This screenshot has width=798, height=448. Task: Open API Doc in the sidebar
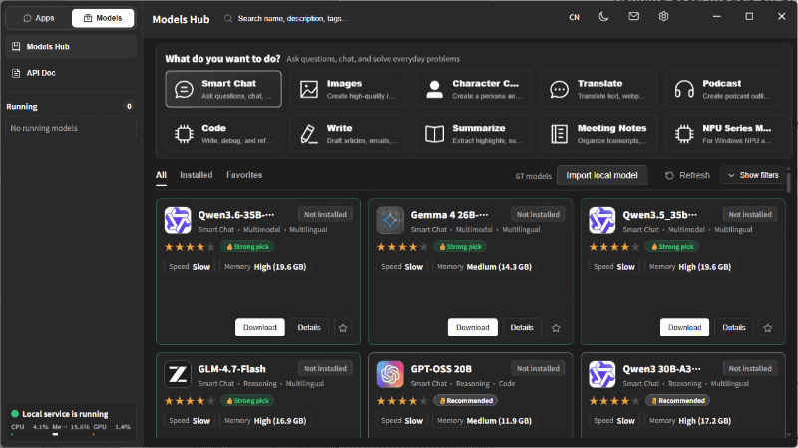pyautogui.click(x=71, y=73)
